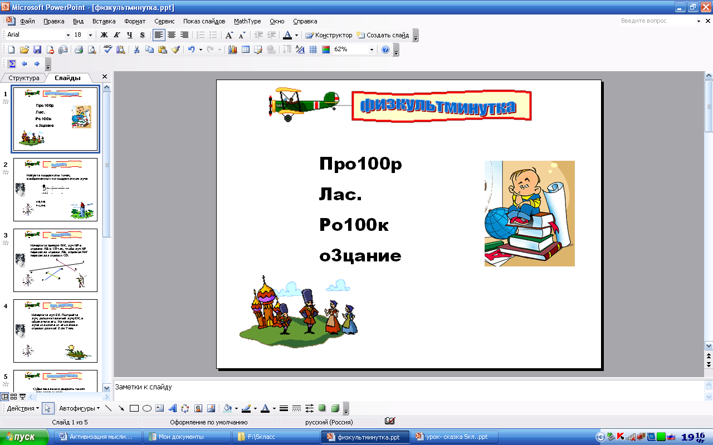Open zoom 62% dropdown
The image size is (713, 445).
click(372, 50)
